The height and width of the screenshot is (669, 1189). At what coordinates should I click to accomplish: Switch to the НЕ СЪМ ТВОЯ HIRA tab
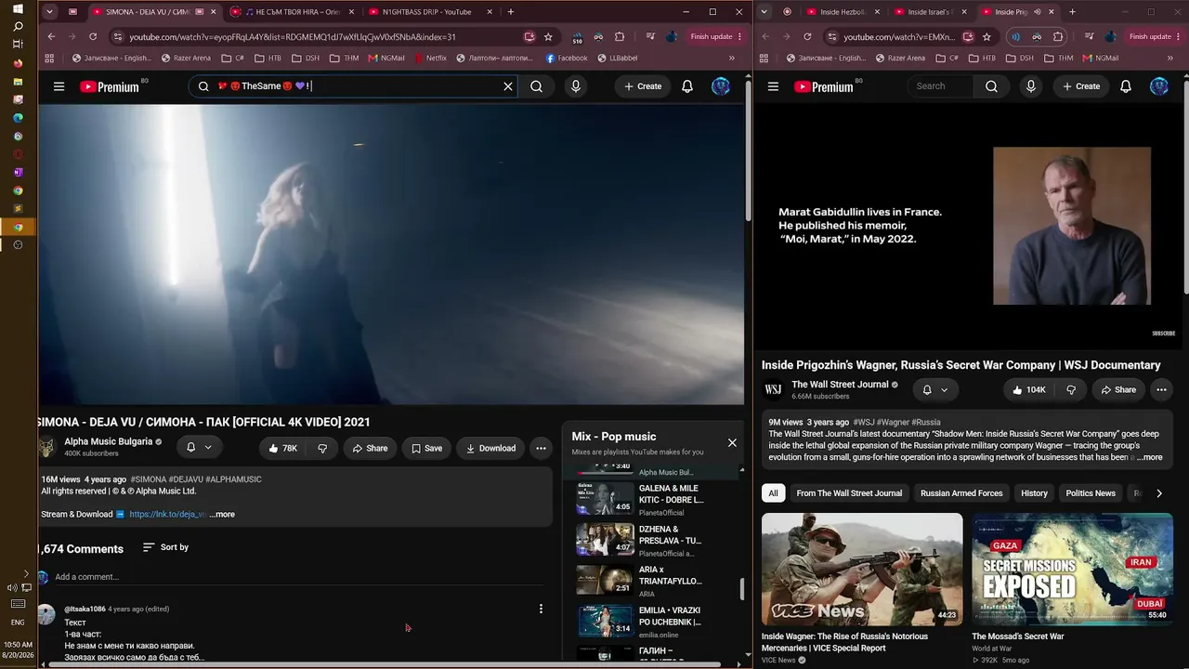(292, 12)
